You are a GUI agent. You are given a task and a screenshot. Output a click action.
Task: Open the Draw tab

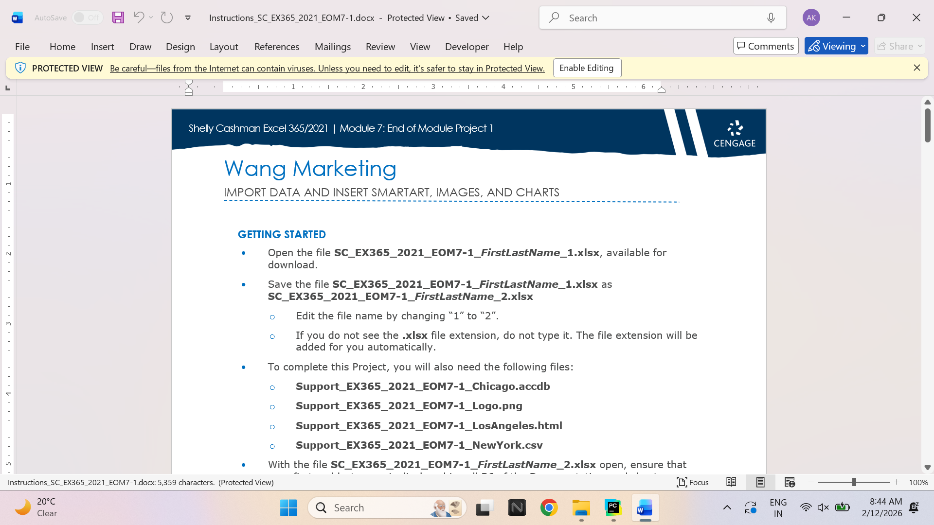[x=140, y=47]
